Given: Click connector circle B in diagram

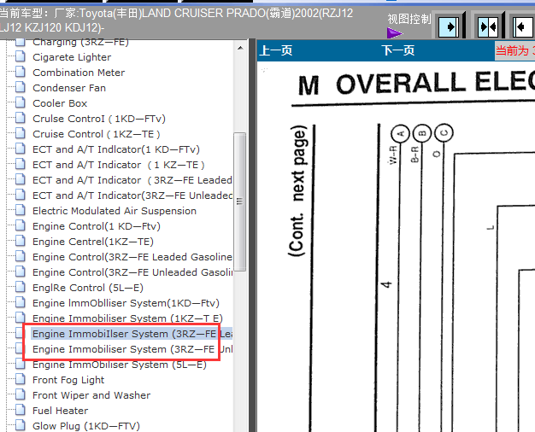Looking at the screenshot, I should [422, 133].
